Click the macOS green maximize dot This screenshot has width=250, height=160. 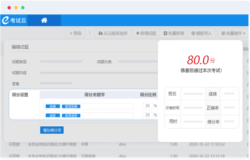(23, 7)
